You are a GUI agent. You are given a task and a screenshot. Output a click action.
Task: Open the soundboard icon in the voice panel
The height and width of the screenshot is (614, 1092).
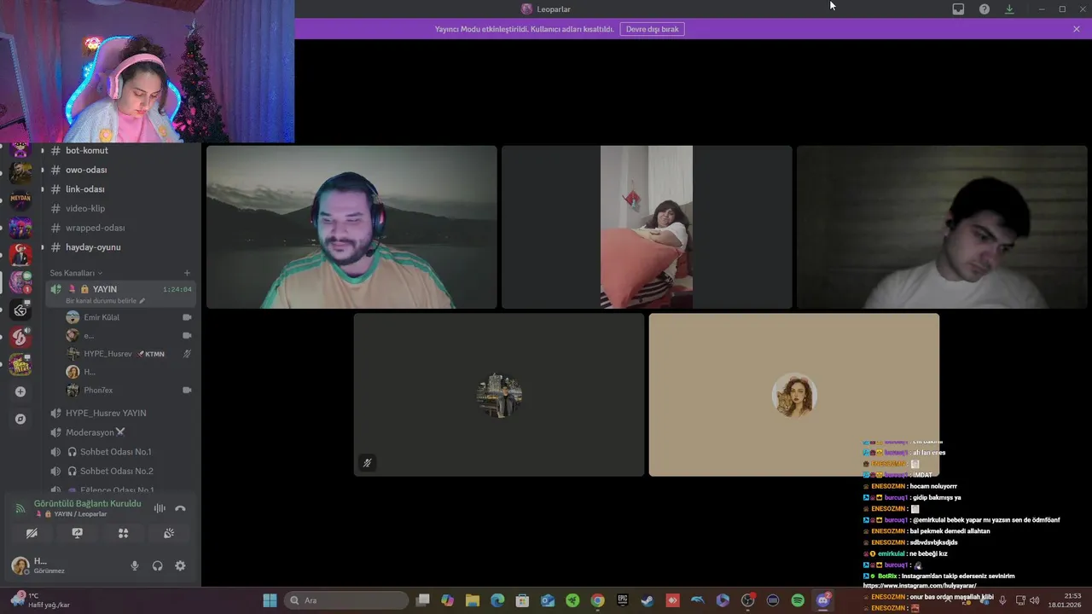click(169, 533)
